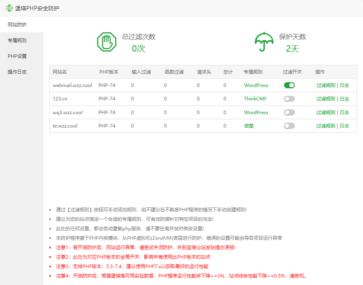Open ThinkCMF rule for 123.cn
Image resolution: width=363 pixels, height=285 pixels.
tap(255, 99)
